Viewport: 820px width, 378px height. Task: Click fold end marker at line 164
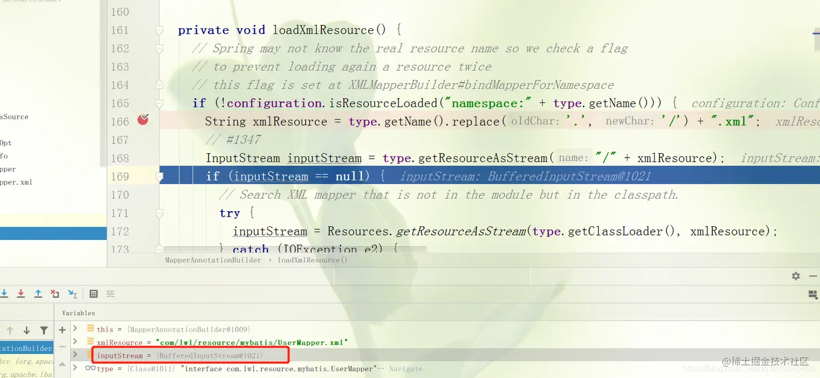point(159,85)
